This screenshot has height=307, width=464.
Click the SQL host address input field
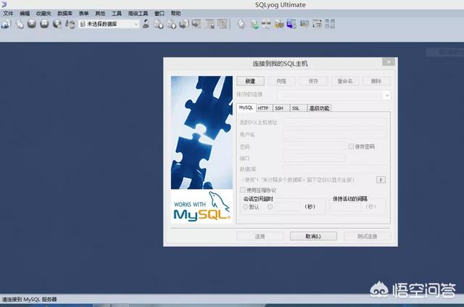click(334, 123)
